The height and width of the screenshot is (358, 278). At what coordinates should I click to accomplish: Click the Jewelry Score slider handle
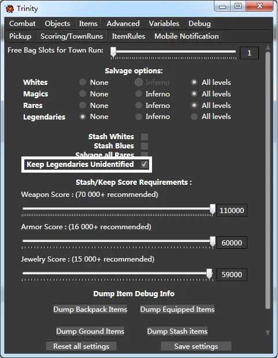coord(209,274)
